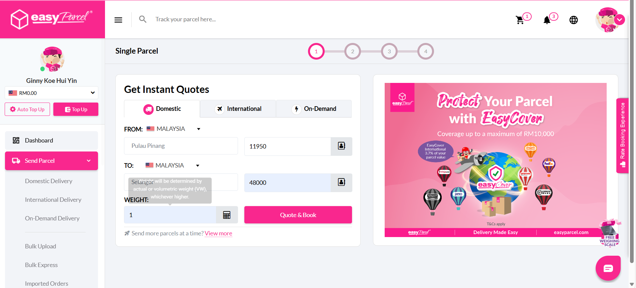Image resolution: width=636 pixels, height=288 pixels.
Task: Click the Quote & Book button
Action: coord(298,215)
